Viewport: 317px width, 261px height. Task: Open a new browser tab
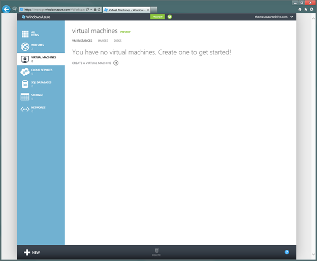click(x=154, y=10)
